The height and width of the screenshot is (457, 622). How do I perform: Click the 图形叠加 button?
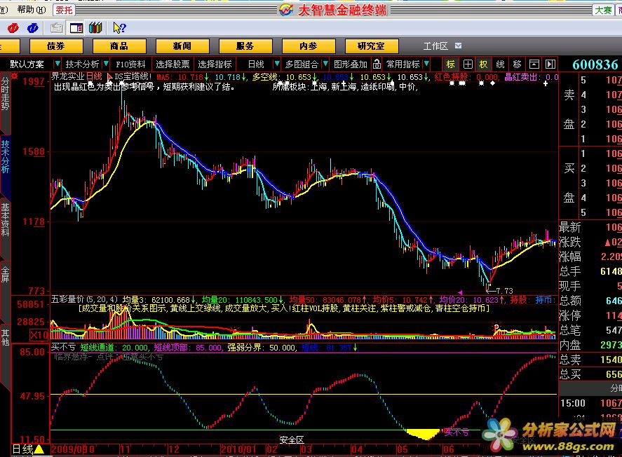(x=351, y=64)
